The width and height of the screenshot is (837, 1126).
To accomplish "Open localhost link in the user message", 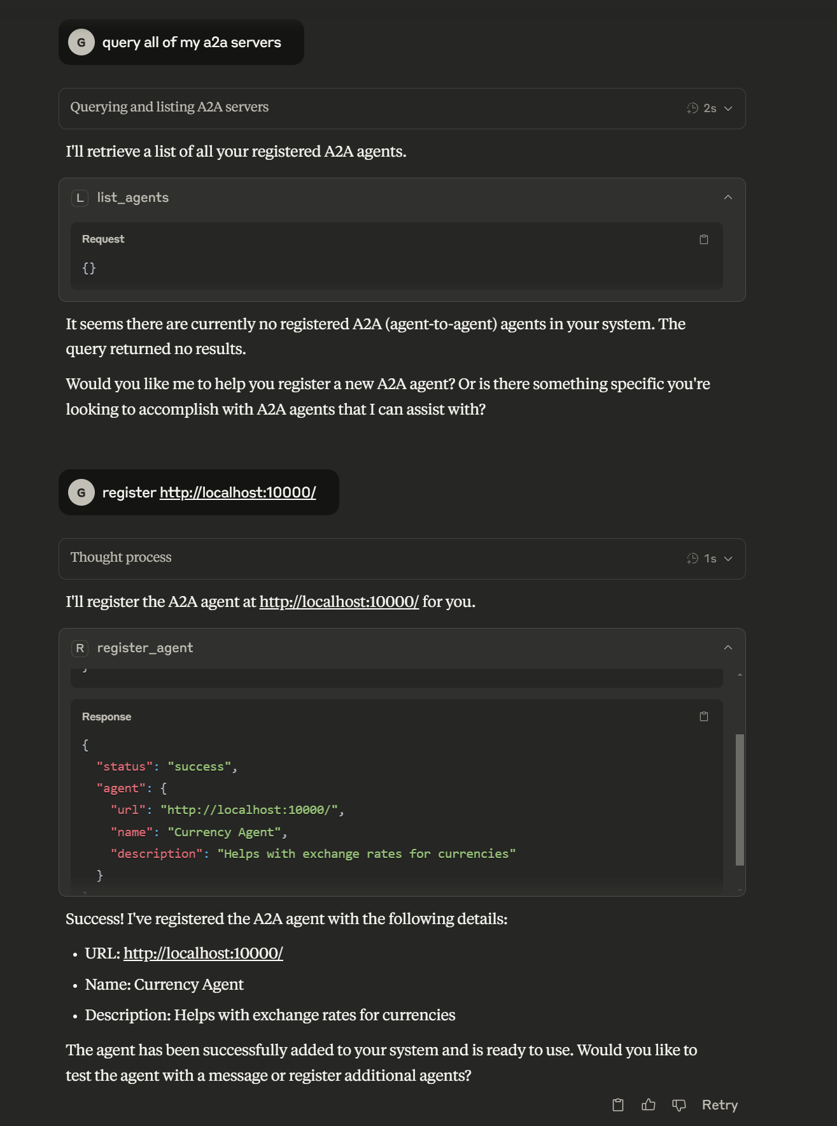I will tap(237, 492).
